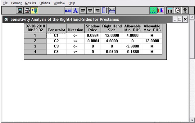Select the Allowable Max. RHS header
The width and height of the screenshot is (195, 123).
pos(152,28)
